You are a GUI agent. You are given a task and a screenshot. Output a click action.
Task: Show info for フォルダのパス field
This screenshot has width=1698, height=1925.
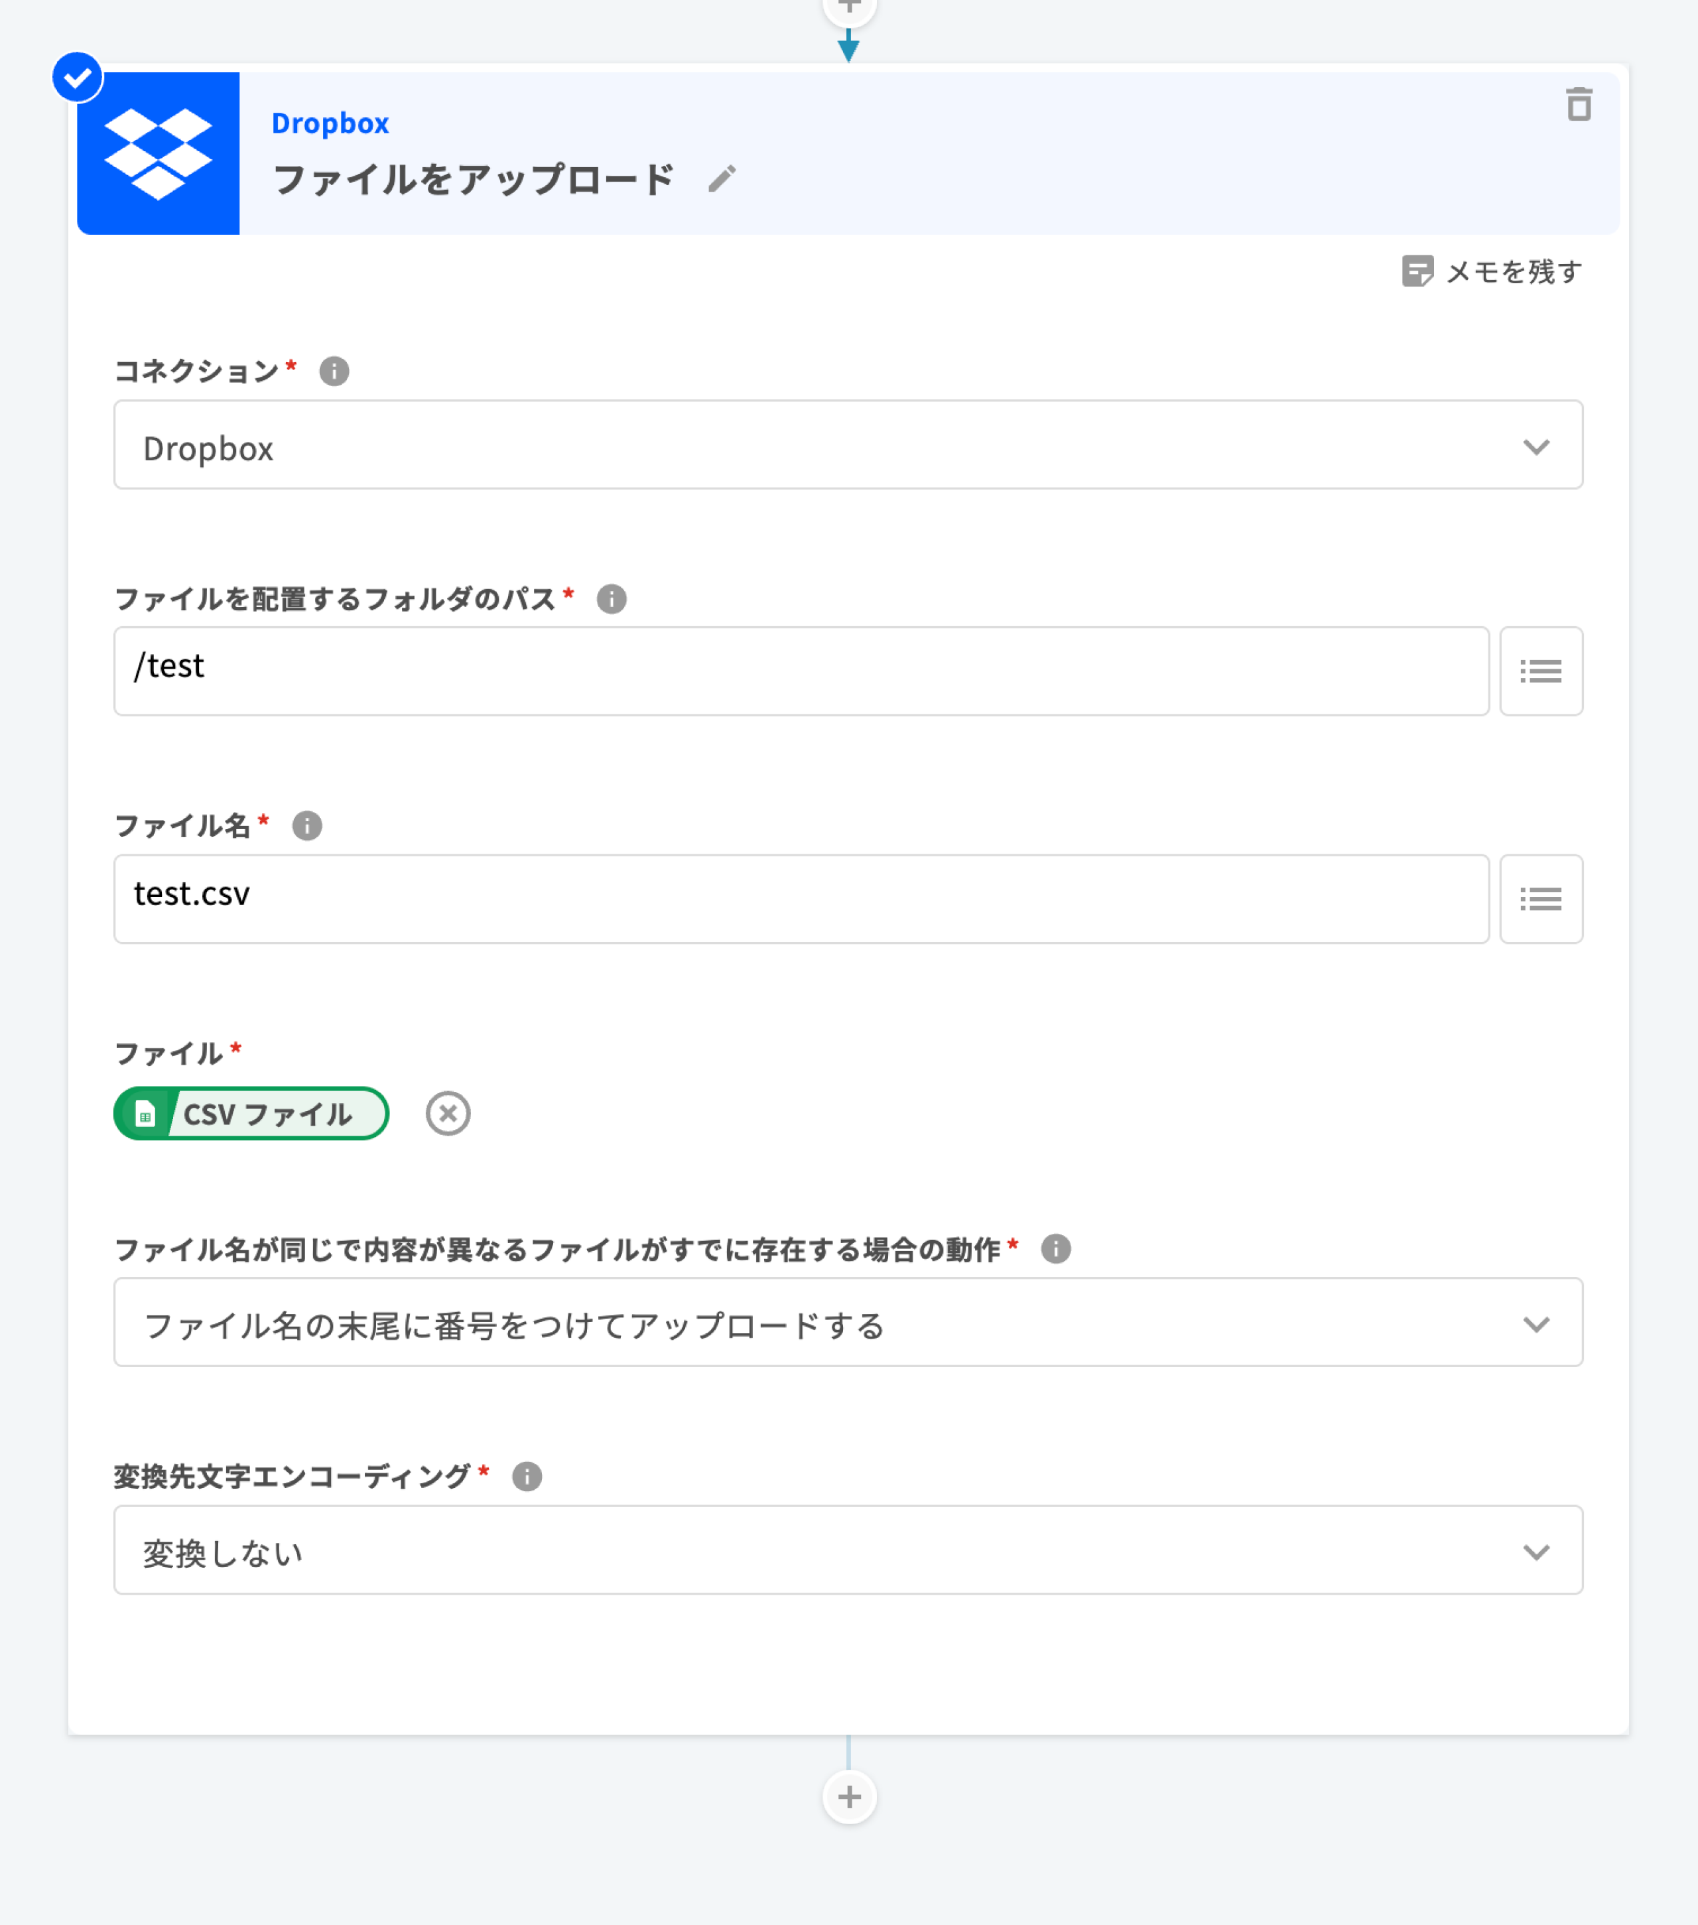[x=611, y=599]
